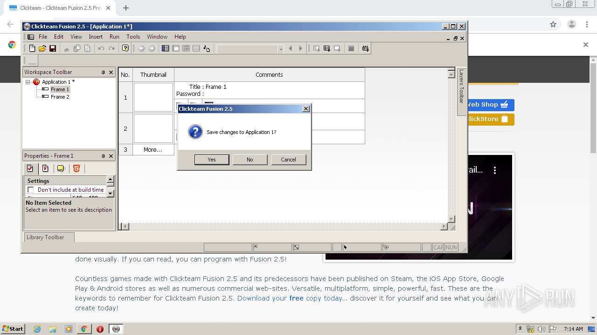Image resolution: width=597 pixels, height=335 pixels.
Task: Pin the Workspace Toolbar panel
Action: click(103, 72)
